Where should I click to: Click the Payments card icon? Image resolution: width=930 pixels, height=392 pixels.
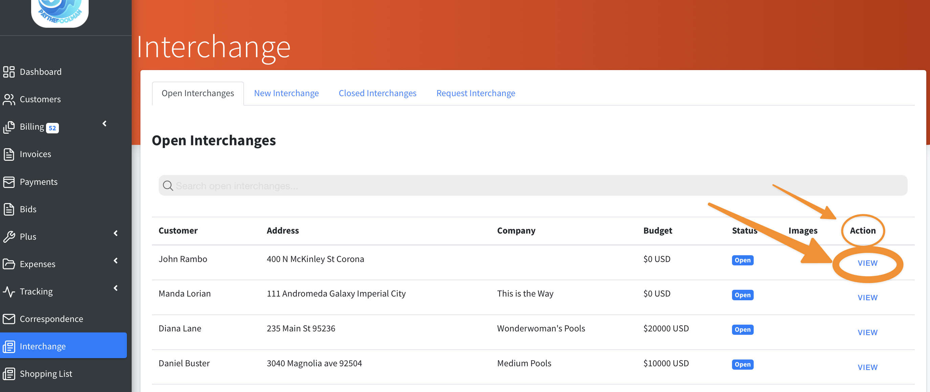tap(9, 182)
